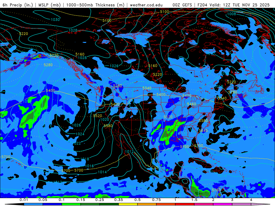275x206 pixels.
Task: Click the darkest green 0.25–0.35 legend swatch
Action: (x=109, y=204)
